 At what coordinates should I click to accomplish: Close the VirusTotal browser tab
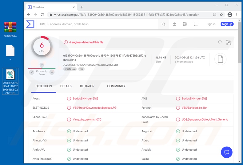tap(74, 7)
